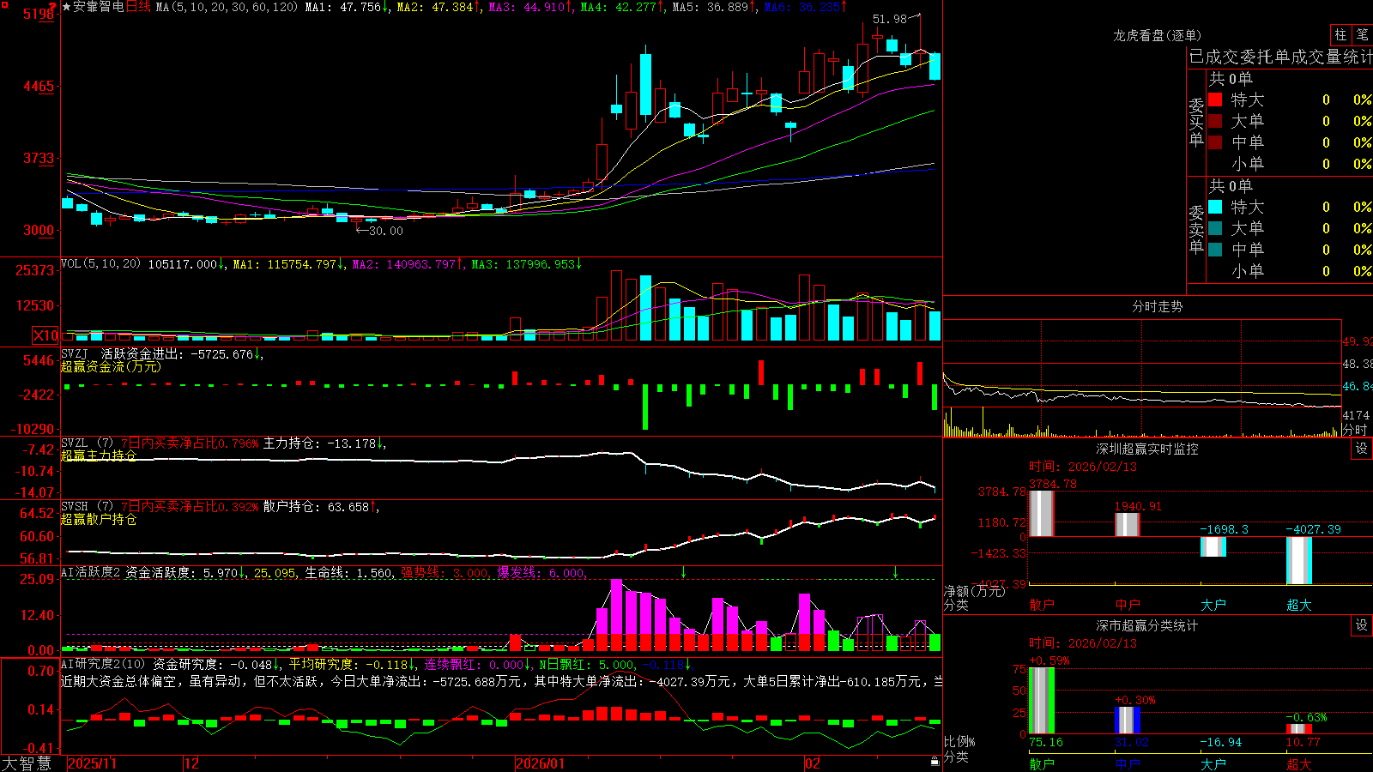
Task: Click the 超赢资金流(万元) label
Action: coord(111,366)
